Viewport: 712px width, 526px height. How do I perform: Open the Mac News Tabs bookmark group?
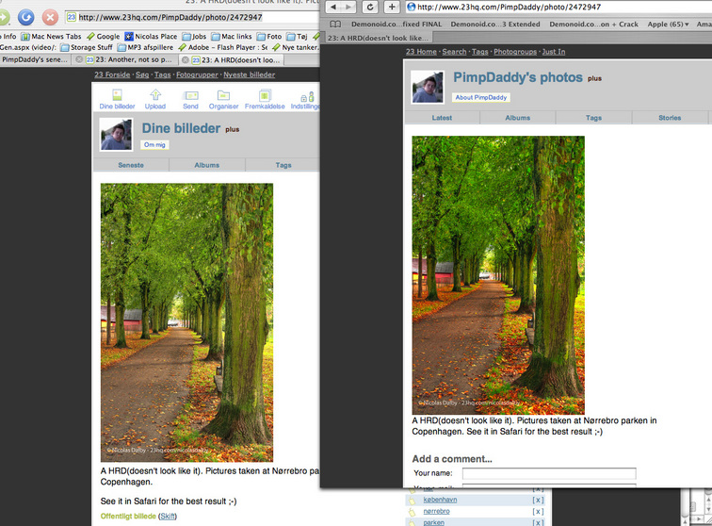point(51,37)
